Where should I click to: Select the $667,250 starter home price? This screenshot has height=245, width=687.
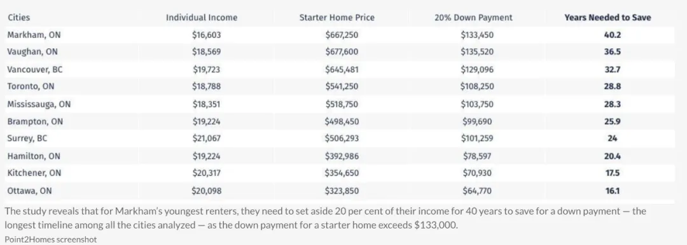coord(342,35)
